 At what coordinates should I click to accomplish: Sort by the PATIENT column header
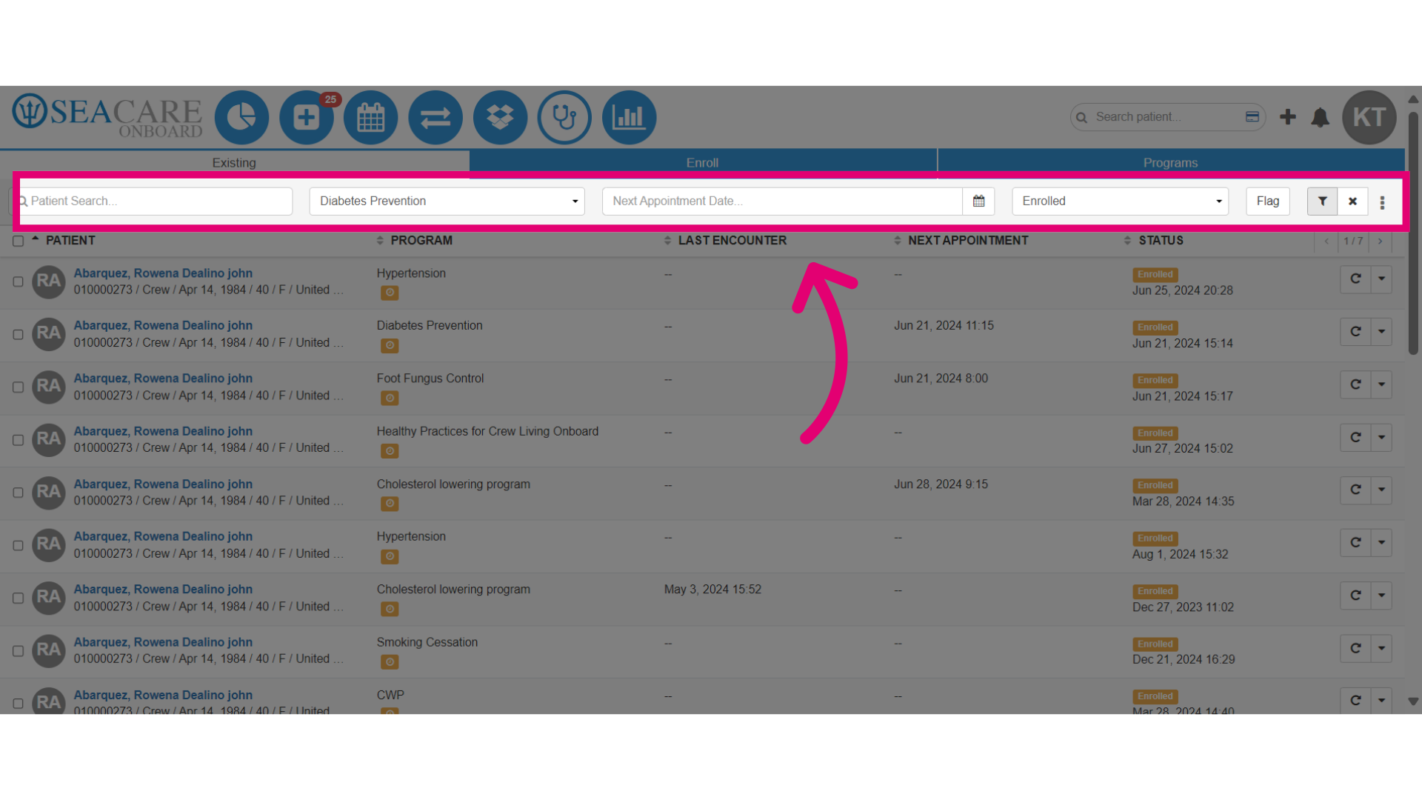coord(70,240)
